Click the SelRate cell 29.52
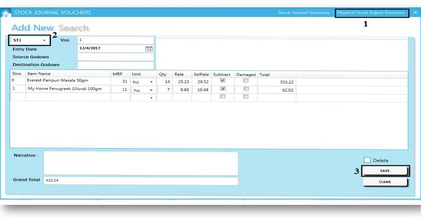The image size is (421, 218). [202, 82]
